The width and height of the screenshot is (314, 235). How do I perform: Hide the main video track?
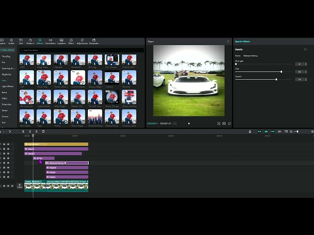coord(8,186)
